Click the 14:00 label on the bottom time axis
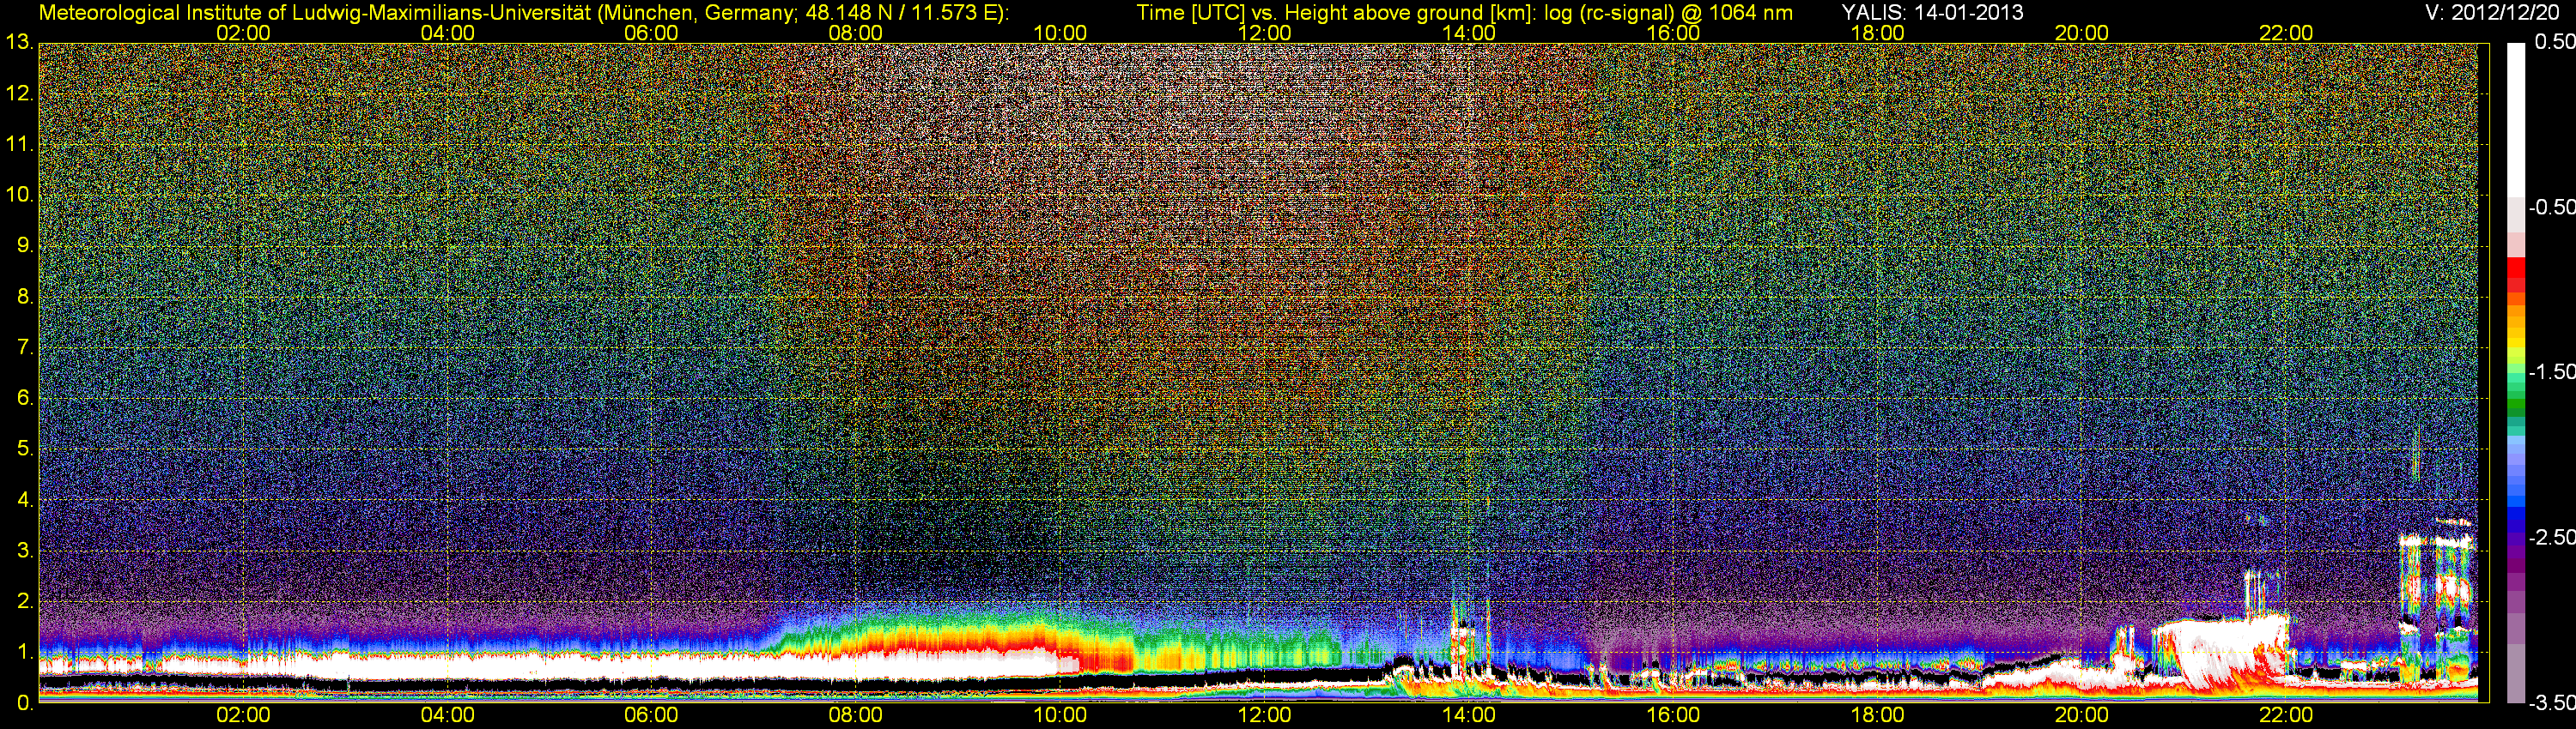Screen dimensions: 2576x729 point(1469,715)
